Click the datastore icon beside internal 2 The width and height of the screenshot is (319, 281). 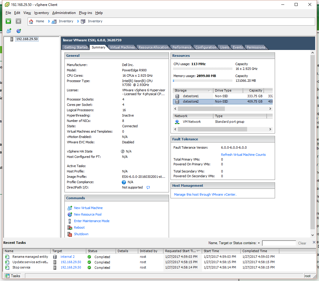point(55,257)
